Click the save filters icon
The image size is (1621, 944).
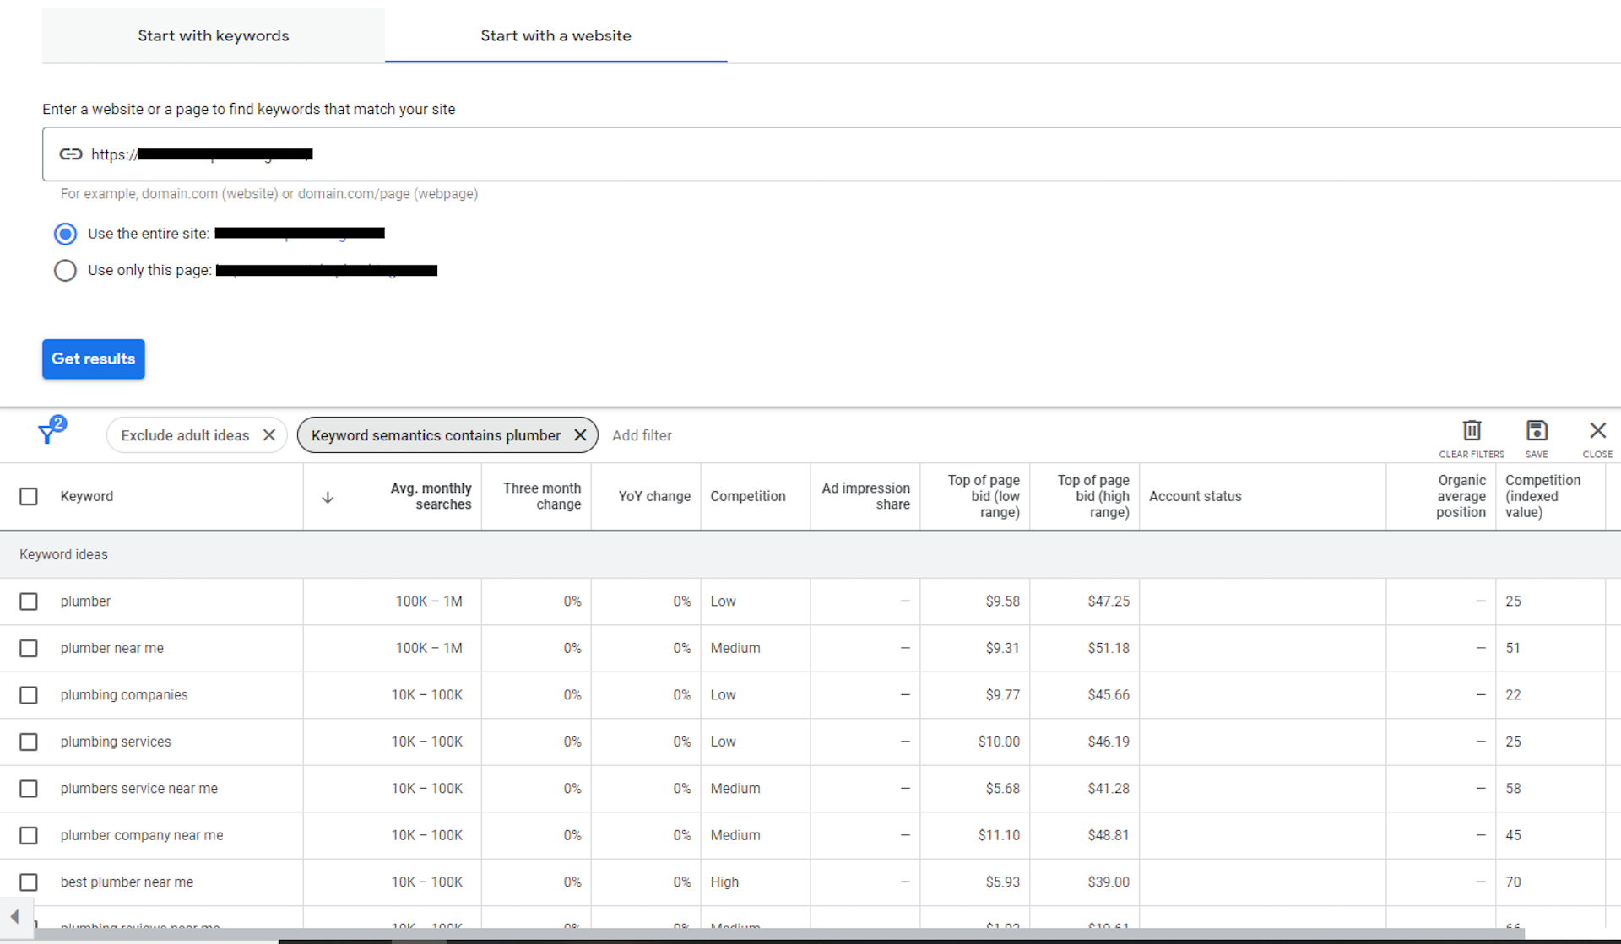point(1536,432)
